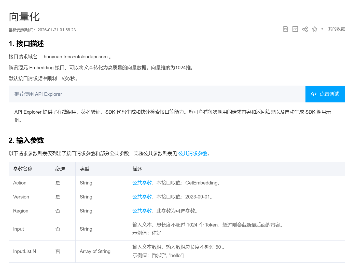Click String type in the Region row

point(86,211)
